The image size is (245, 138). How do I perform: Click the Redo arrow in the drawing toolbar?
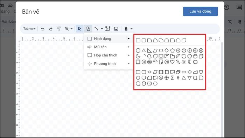coord(51,29)
